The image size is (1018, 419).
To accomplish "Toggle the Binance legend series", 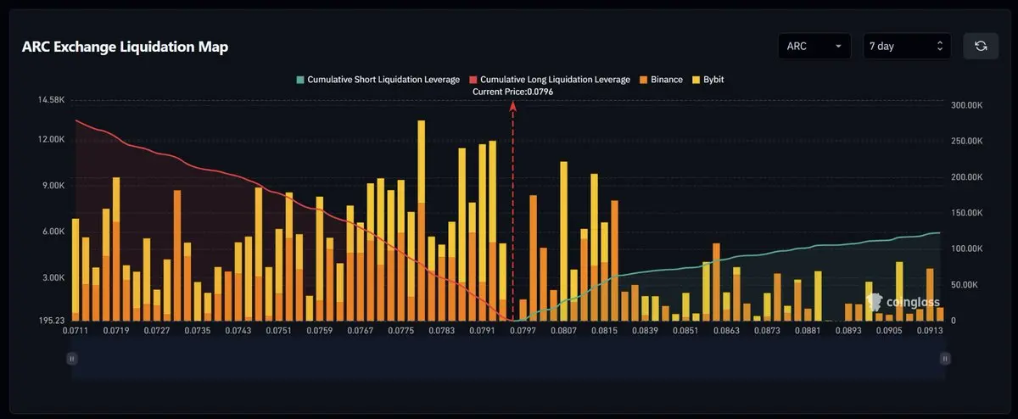I will (x=661, y=80).
